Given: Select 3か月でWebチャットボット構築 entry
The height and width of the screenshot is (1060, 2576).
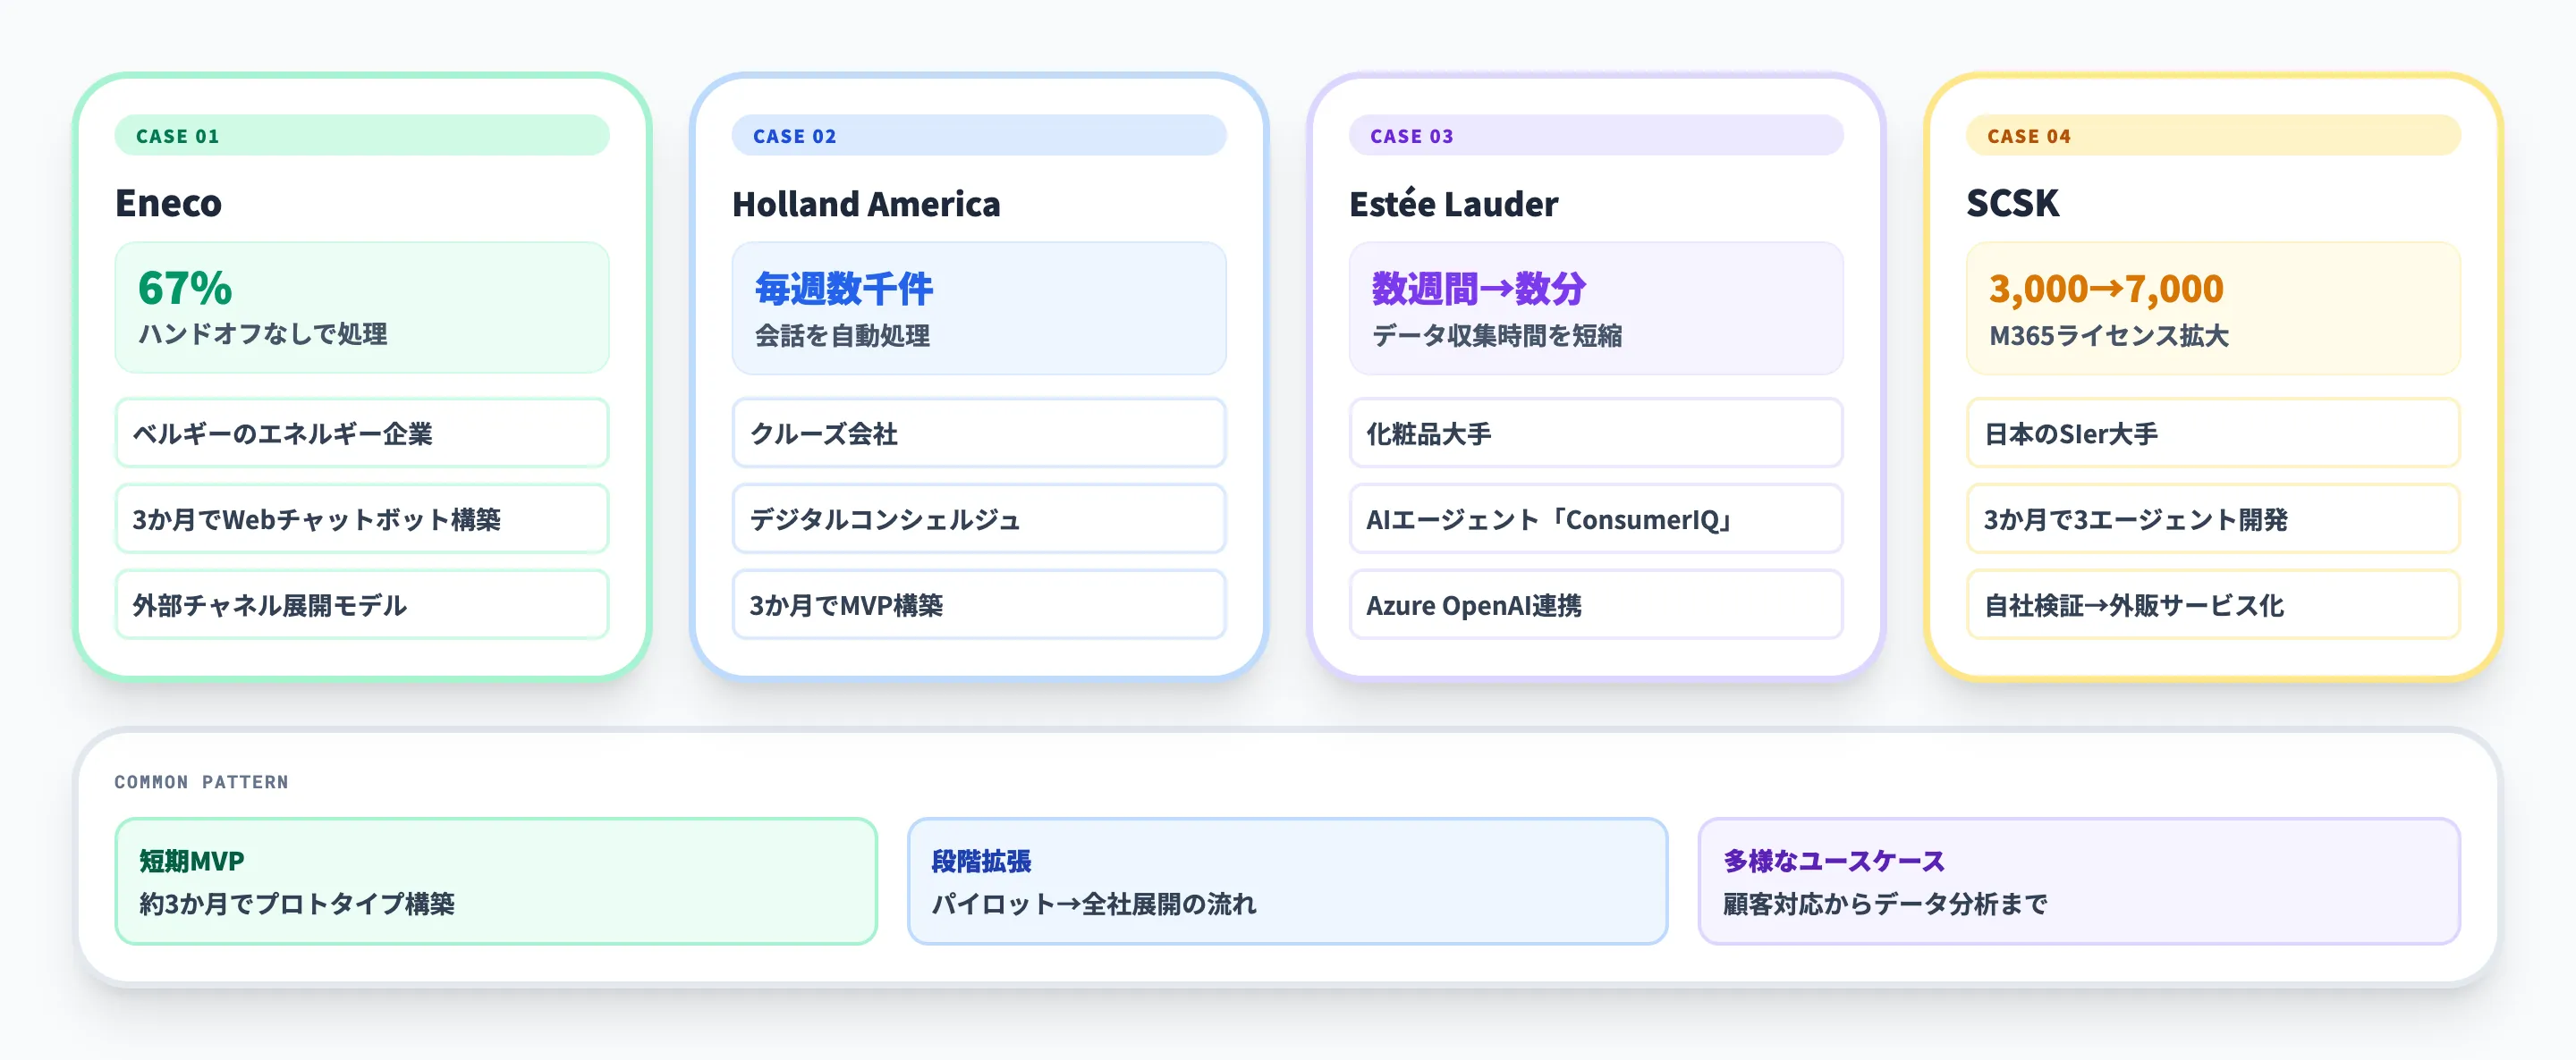Looking at the screenshot, I should pyautogui.click(x=363, y=519).
